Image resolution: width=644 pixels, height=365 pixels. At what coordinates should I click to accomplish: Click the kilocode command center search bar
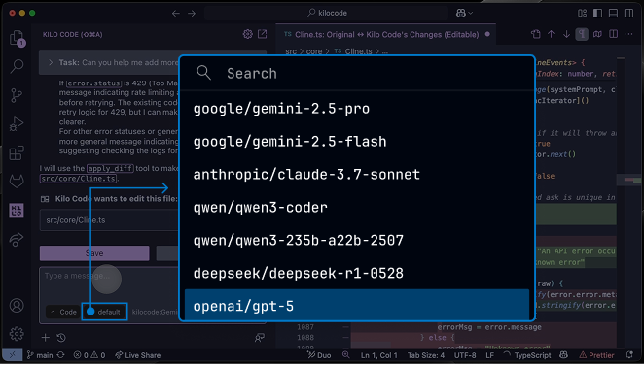tap(327, 14)
